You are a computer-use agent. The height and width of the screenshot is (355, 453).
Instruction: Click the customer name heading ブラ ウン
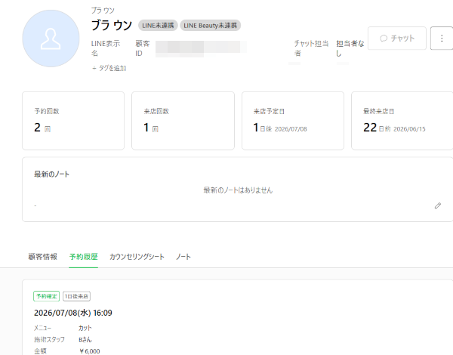coord(112,25)
